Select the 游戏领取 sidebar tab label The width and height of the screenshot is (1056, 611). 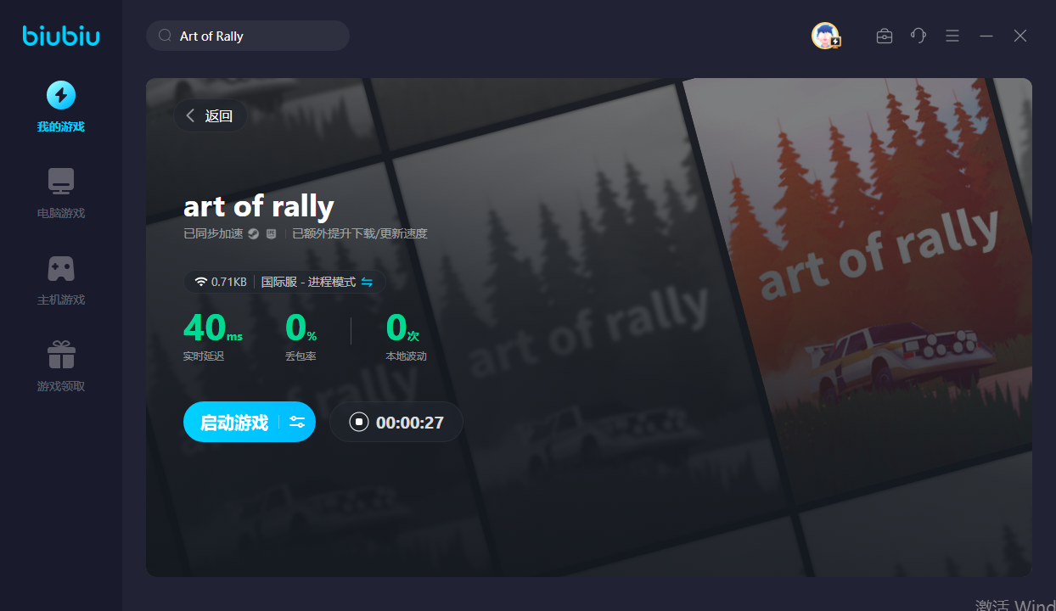click(x=61, y=387)
